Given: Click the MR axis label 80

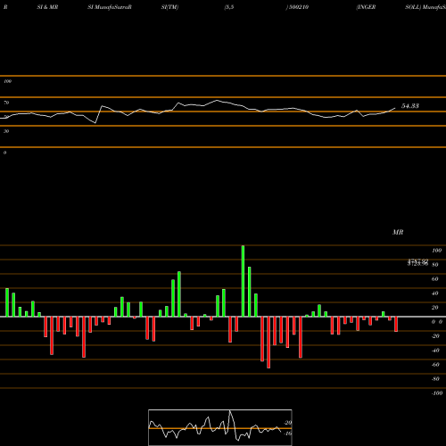Looking at the screenshot, I should point(435,265).
